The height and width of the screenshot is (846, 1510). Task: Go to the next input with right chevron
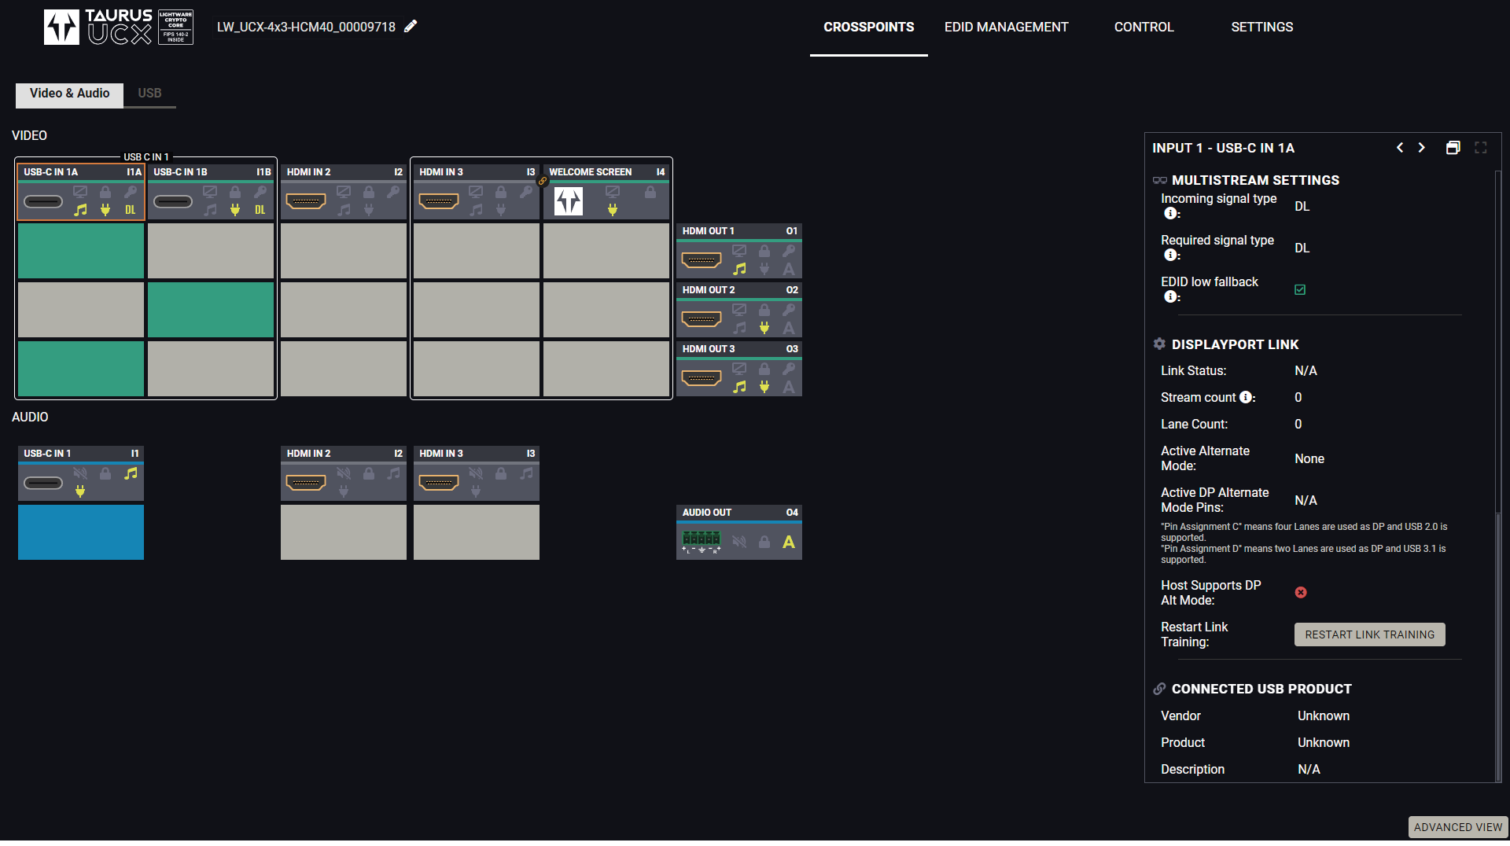pos(1422,148)
